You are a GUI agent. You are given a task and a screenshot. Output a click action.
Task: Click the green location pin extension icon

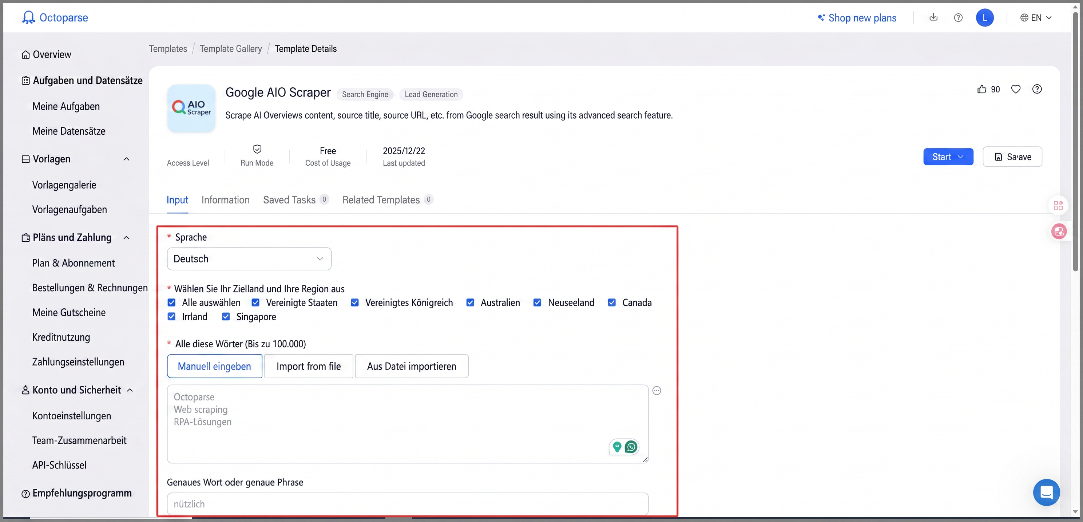[617, 447]
